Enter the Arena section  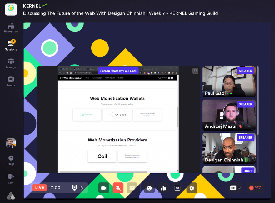point(11,81)
